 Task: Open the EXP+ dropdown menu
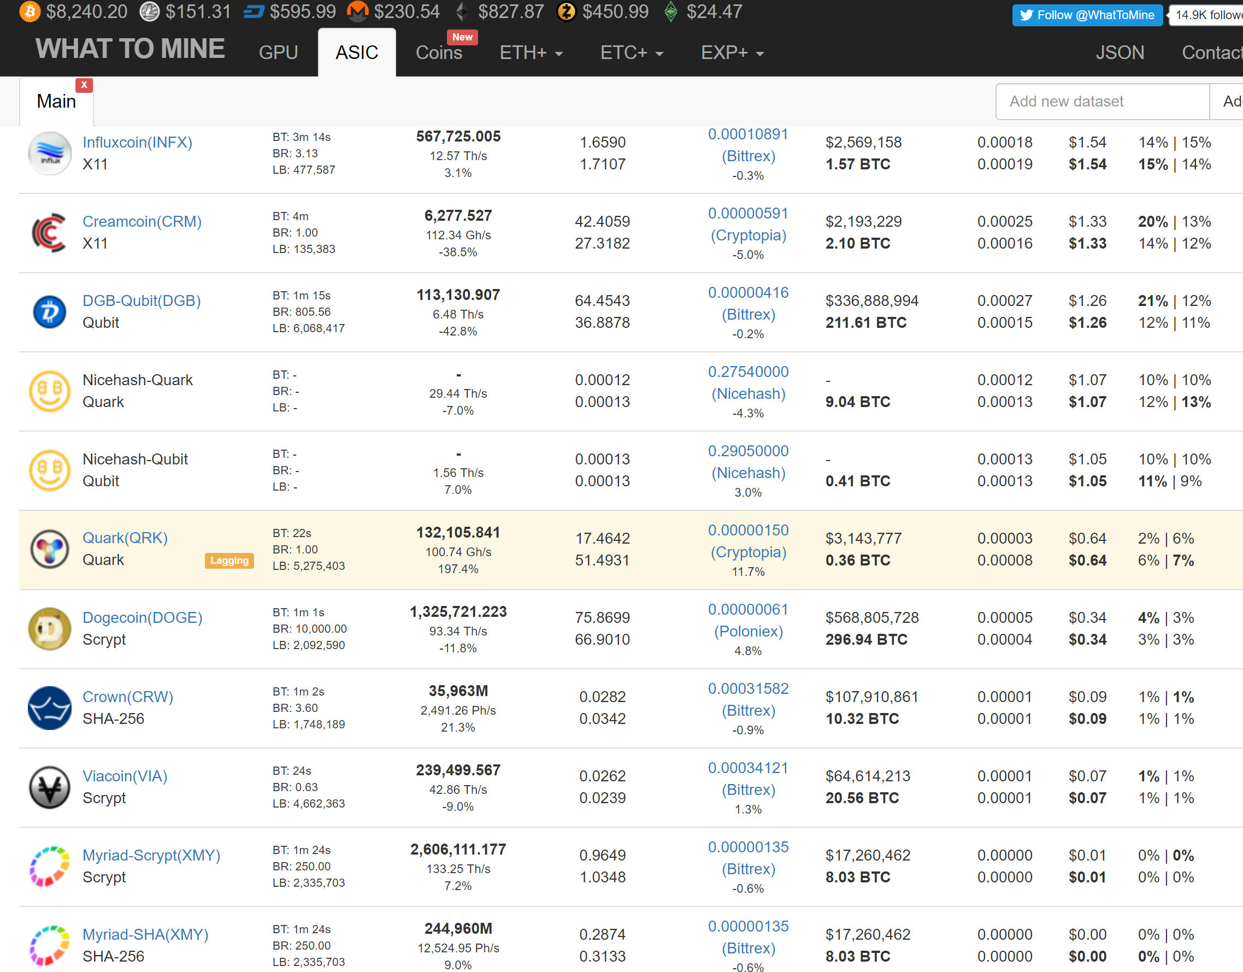732,52
